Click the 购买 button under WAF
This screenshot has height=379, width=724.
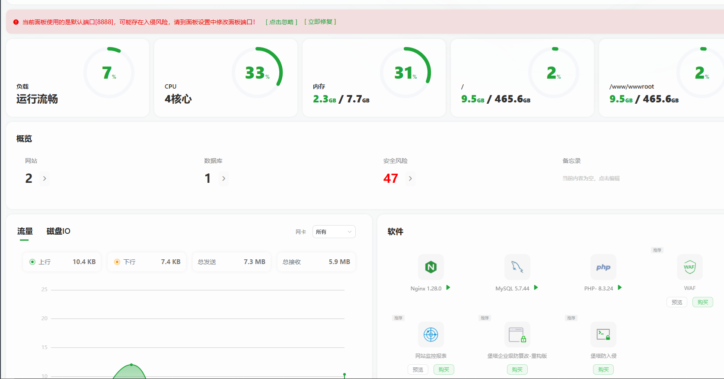pyautogui.click(x=703, y=302)
